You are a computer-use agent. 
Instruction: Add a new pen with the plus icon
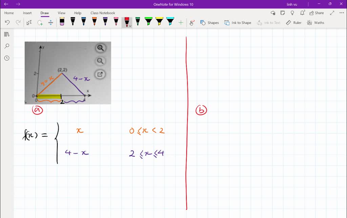pos(181,22)
